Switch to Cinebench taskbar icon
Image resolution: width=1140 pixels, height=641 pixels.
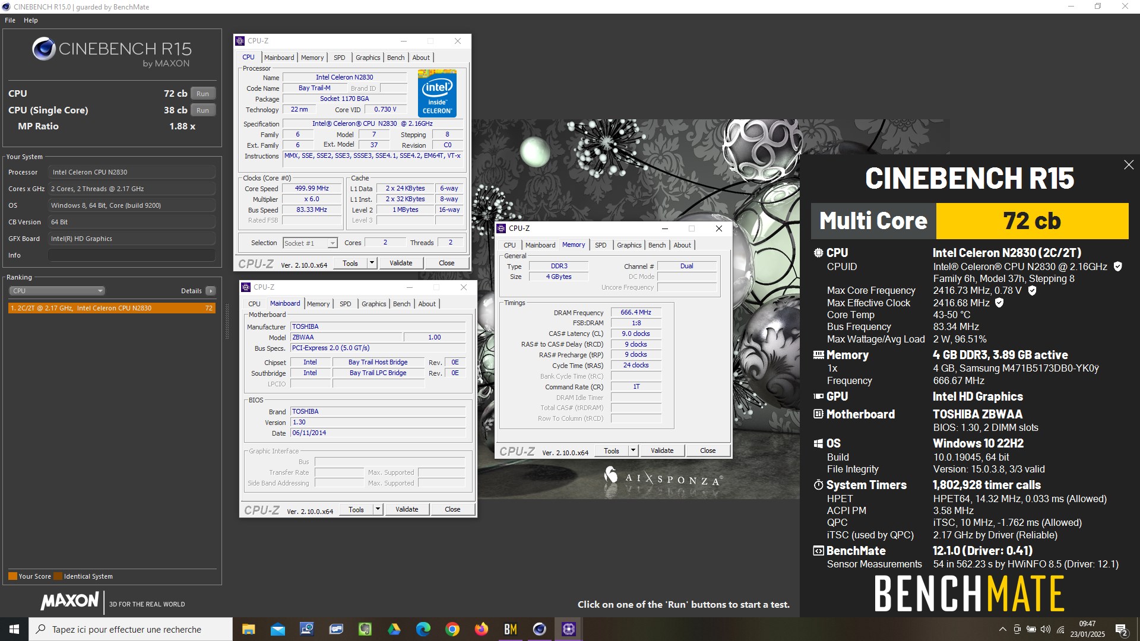[x=539, y=629]
